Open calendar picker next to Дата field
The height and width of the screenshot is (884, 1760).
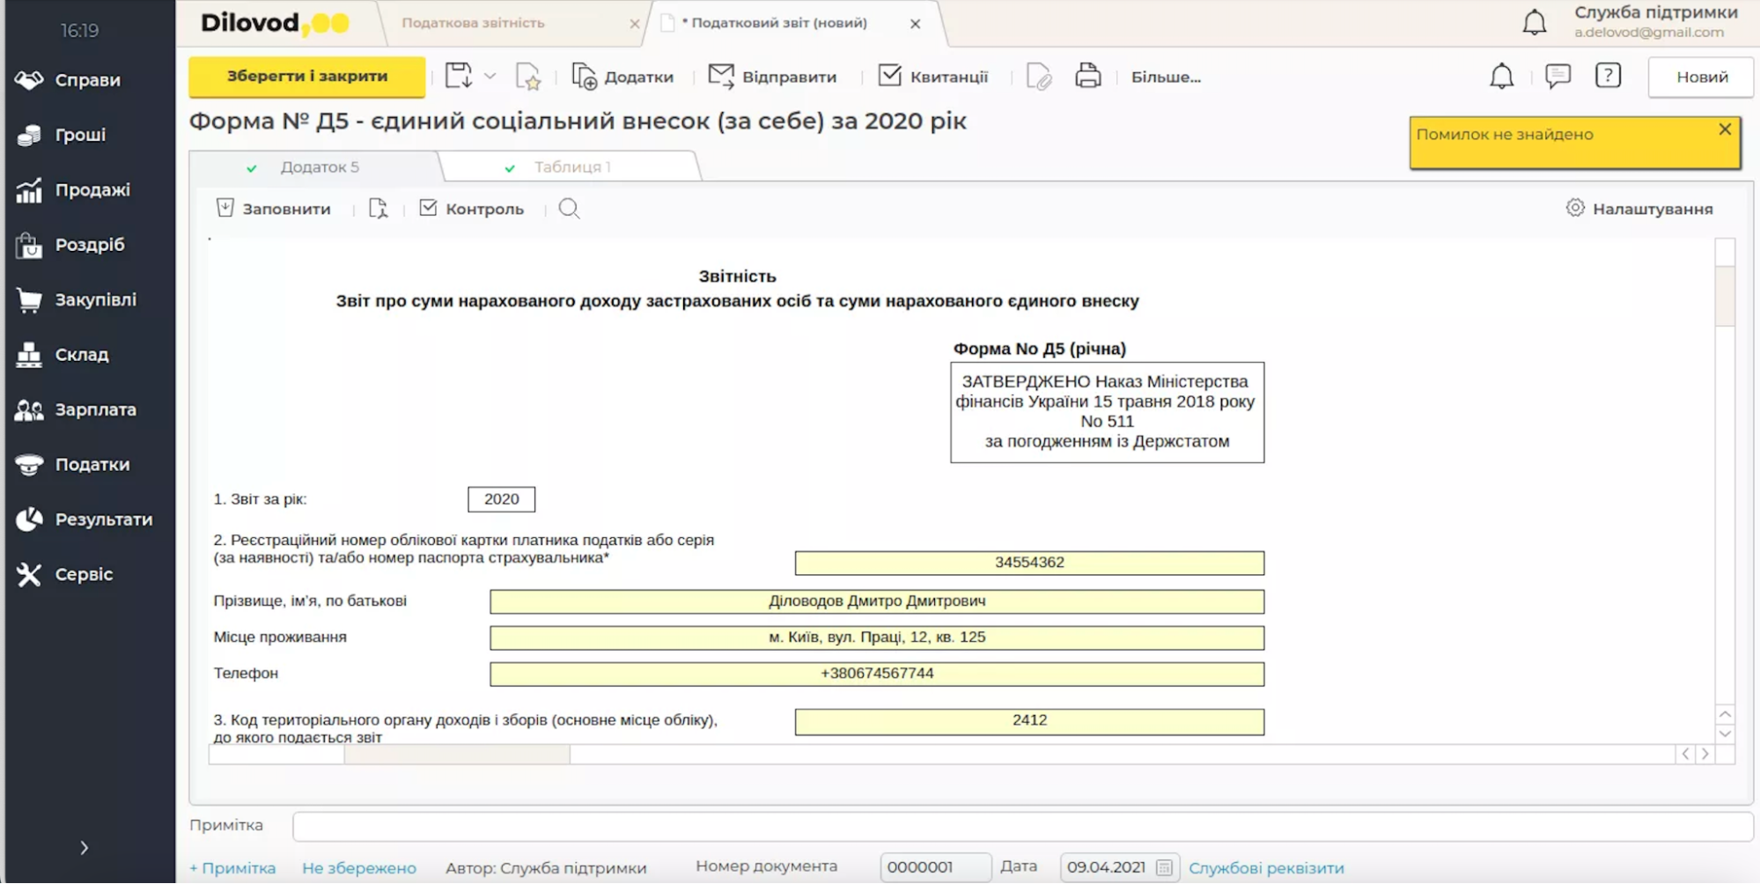coord(1164,867)
